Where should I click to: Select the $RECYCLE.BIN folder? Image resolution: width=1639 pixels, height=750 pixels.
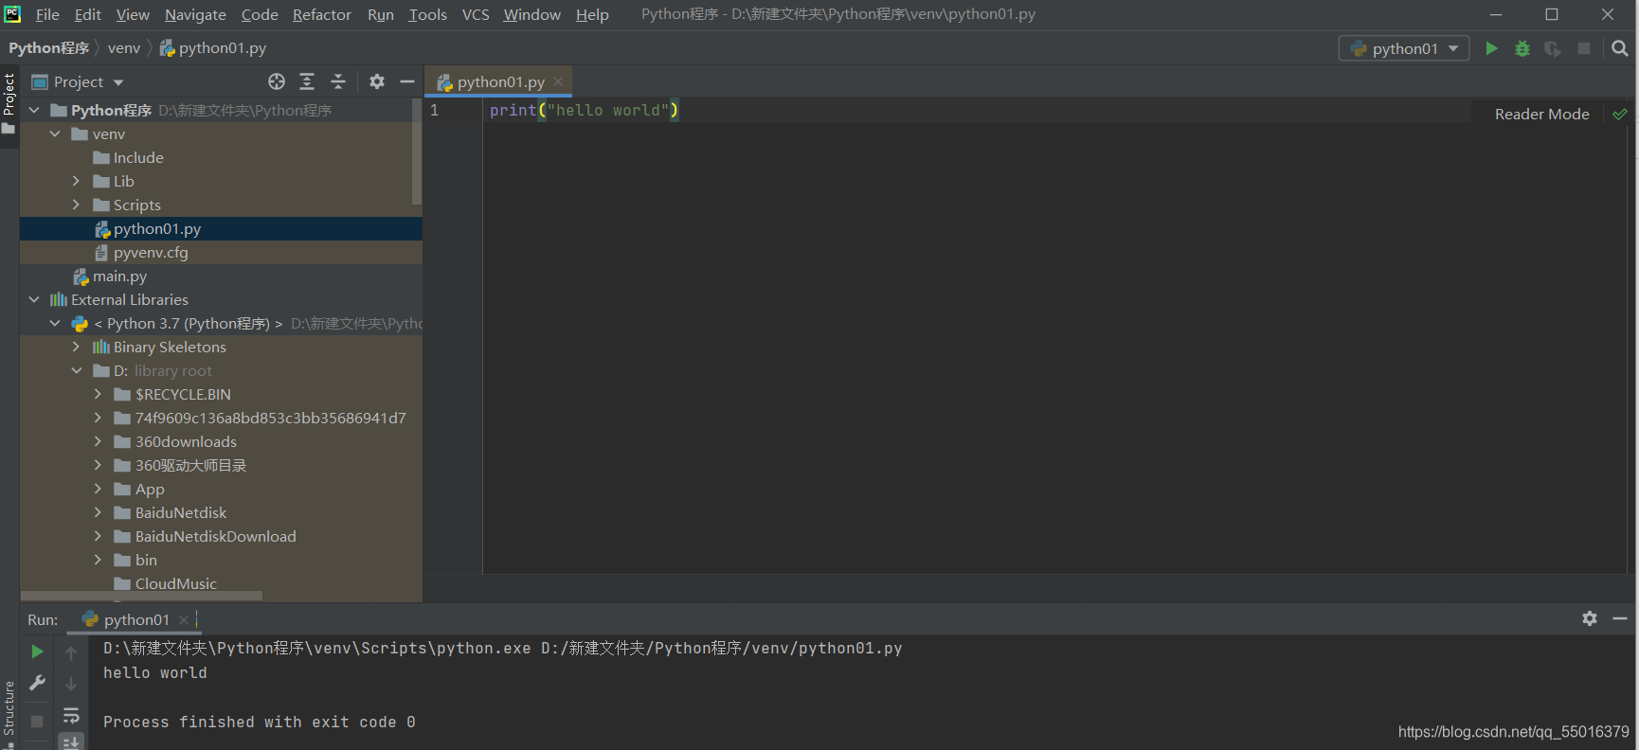[x=221, y=394]
